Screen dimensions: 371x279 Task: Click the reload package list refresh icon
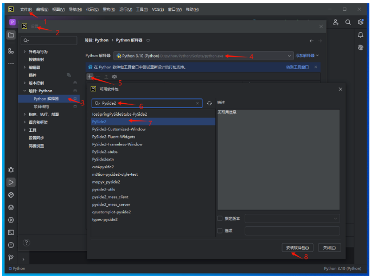point(209,103)
